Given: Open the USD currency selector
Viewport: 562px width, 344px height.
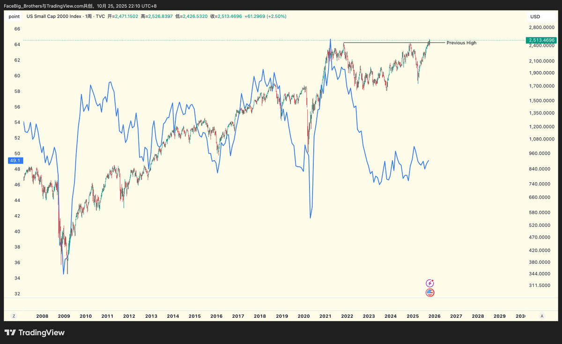Looking at the screenshot, I should coord(535,16).
